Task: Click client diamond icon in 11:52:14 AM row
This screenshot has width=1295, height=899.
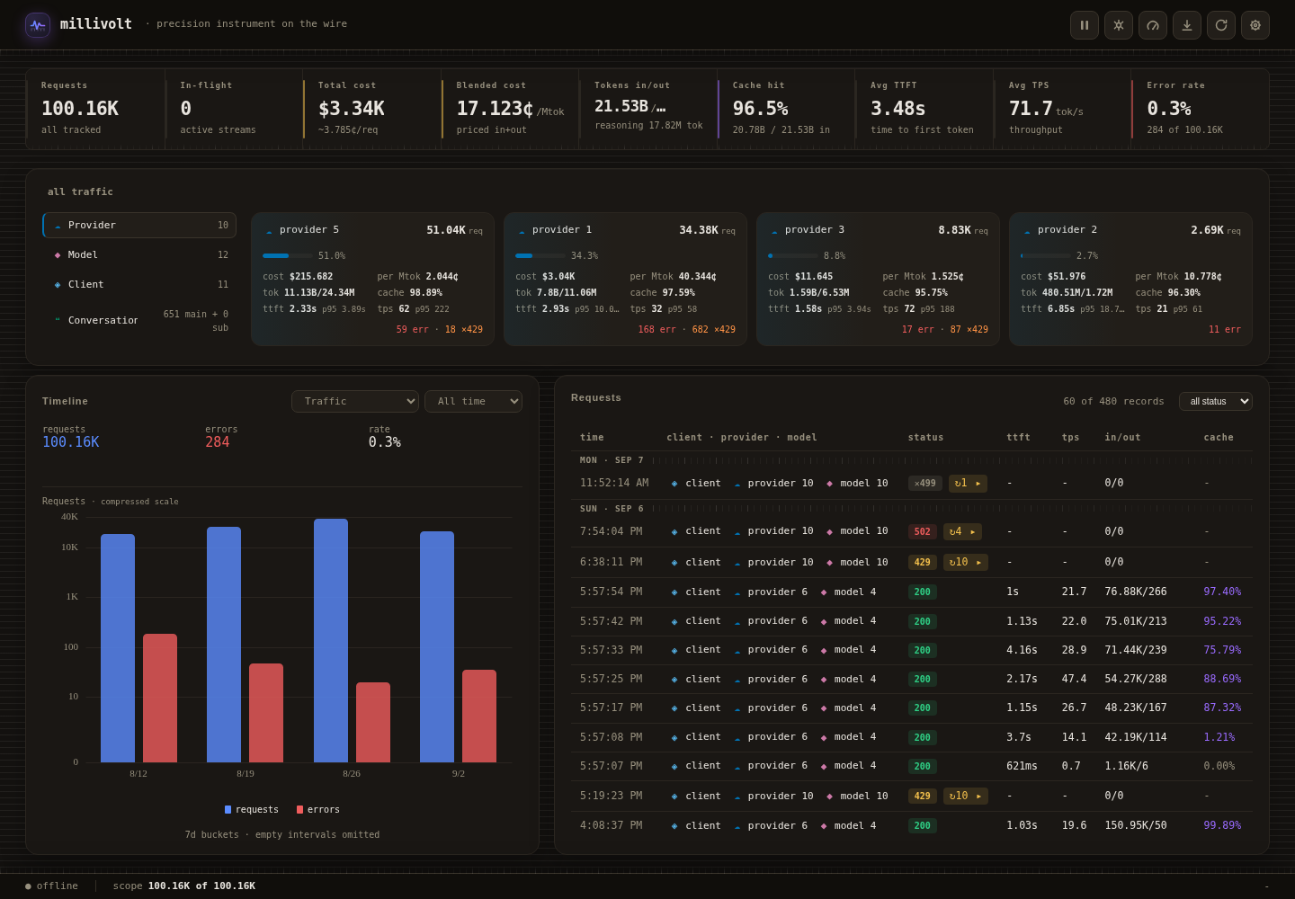Action: tap(674, 484)
